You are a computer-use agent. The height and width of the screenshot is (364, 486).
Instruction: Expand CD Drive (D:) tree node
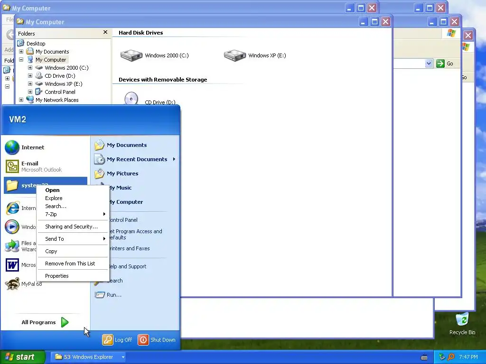tap(30, 75)
